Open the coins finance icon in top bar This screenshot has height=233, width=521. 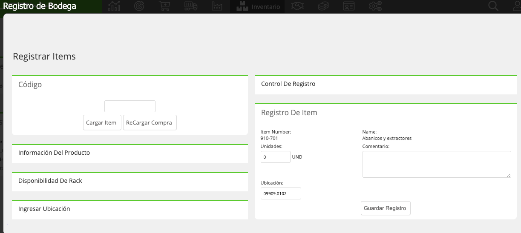coord(324,6)
